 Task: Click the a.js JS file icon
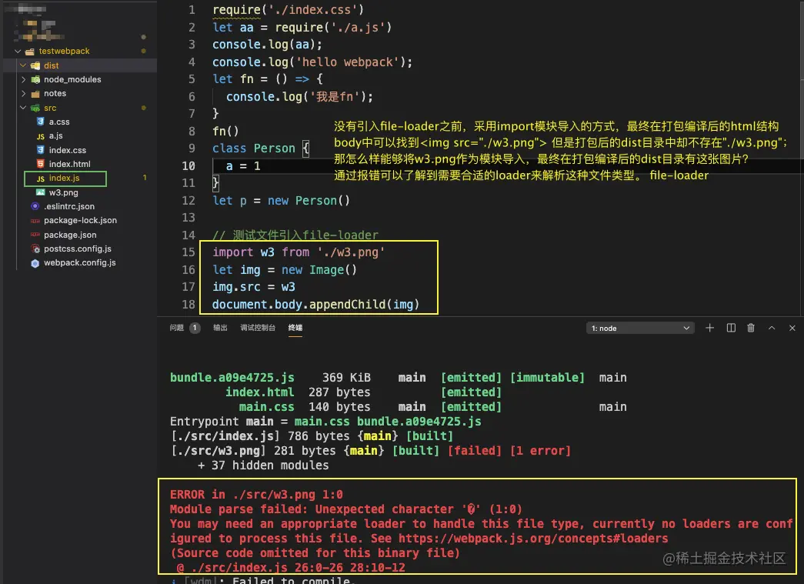click(41, 136)
